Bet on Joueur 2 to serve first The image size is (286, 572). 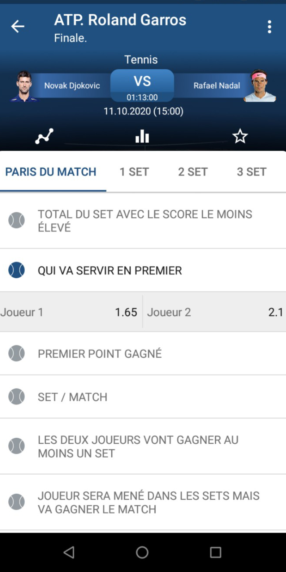click(214, 312)
